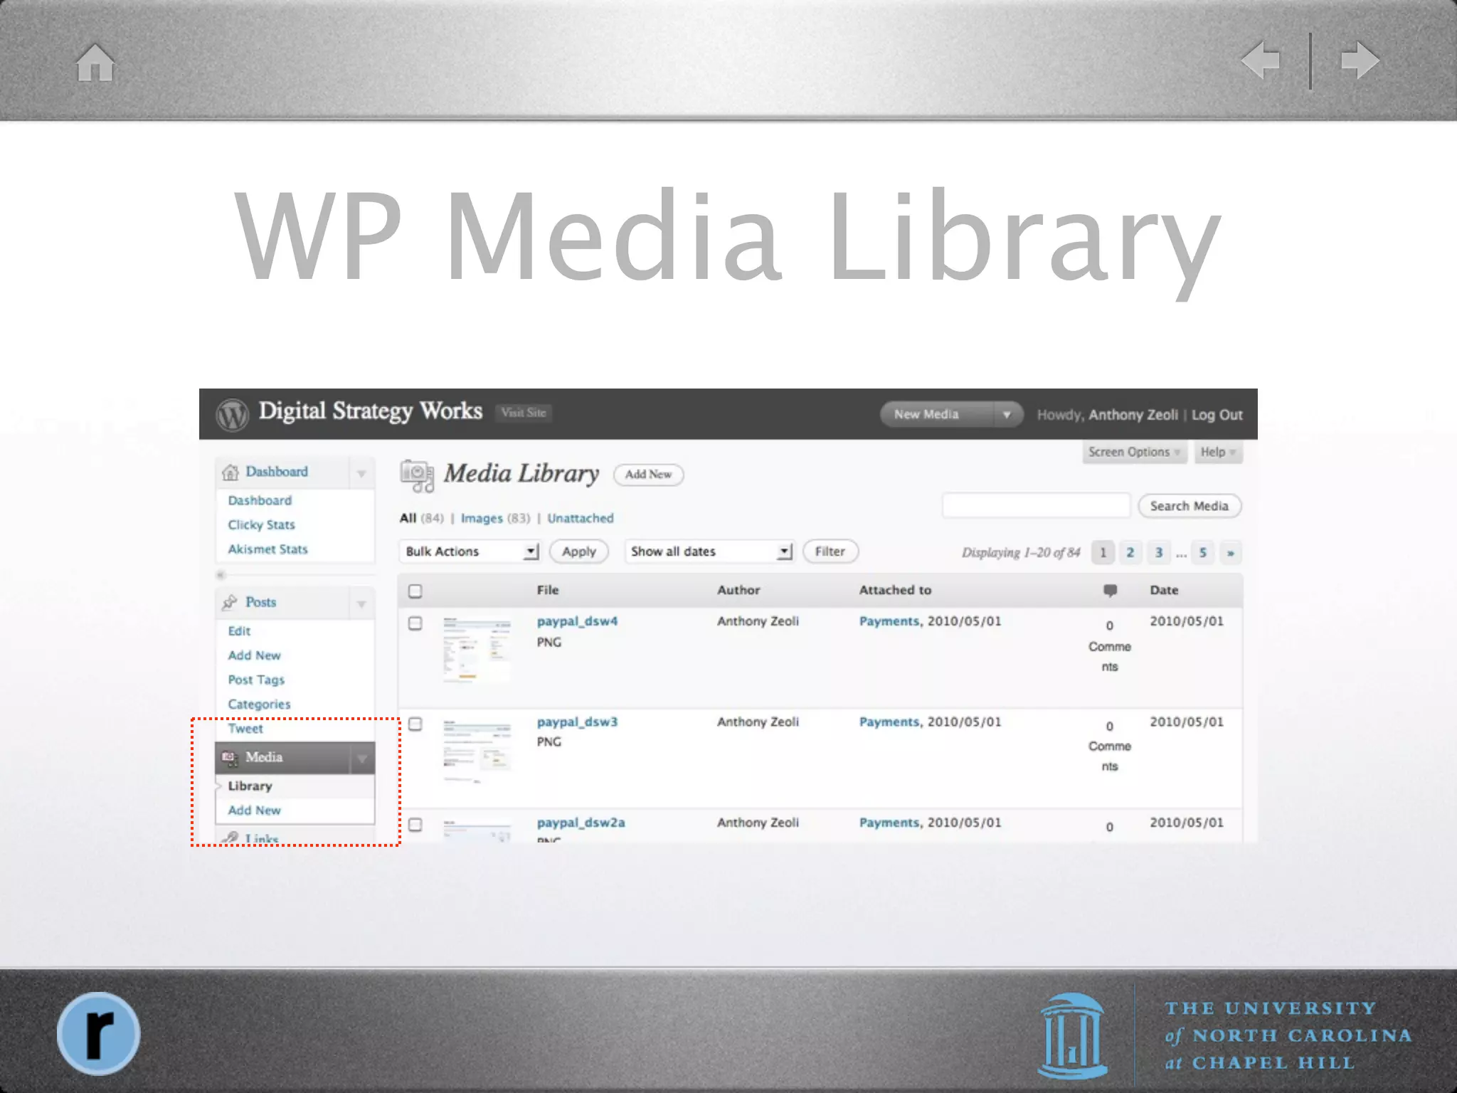This screenshot has width=1457, height=1093.
Task: Expand the New Media dropdown arrow
Action: pyautogui.click(x=1007, y=414)
